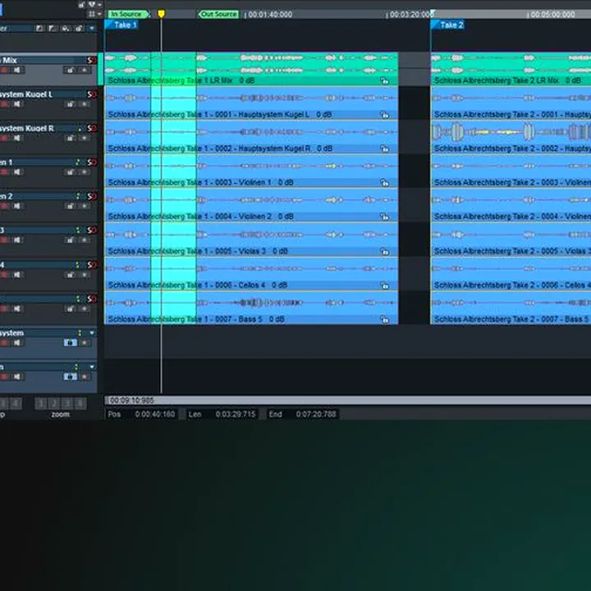Click lock icon on Violinen 2 track
Image resolution: width=591 pixels, height=591 pixels.
pyautogui.click(x=70, y=206)
